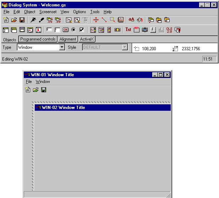Viewport: 219px width, 198px height.
Task: Open the File menu in Dialog System
Action: coord(6,12)
